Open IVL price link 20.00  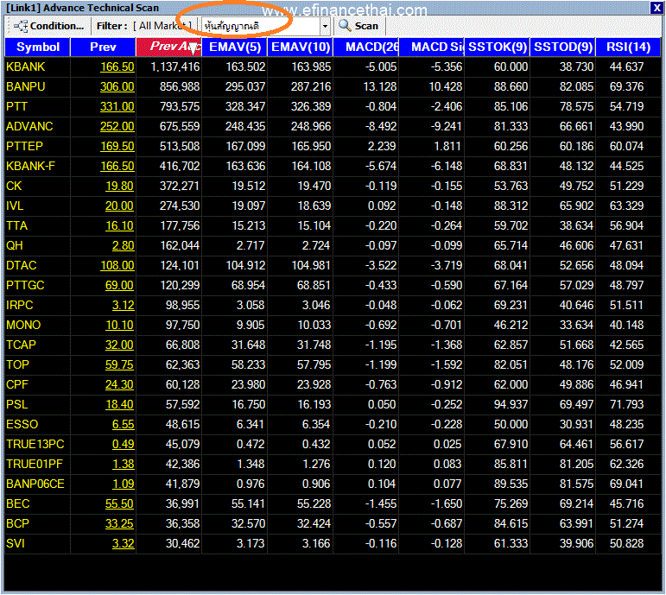click(x=120, y=206)
